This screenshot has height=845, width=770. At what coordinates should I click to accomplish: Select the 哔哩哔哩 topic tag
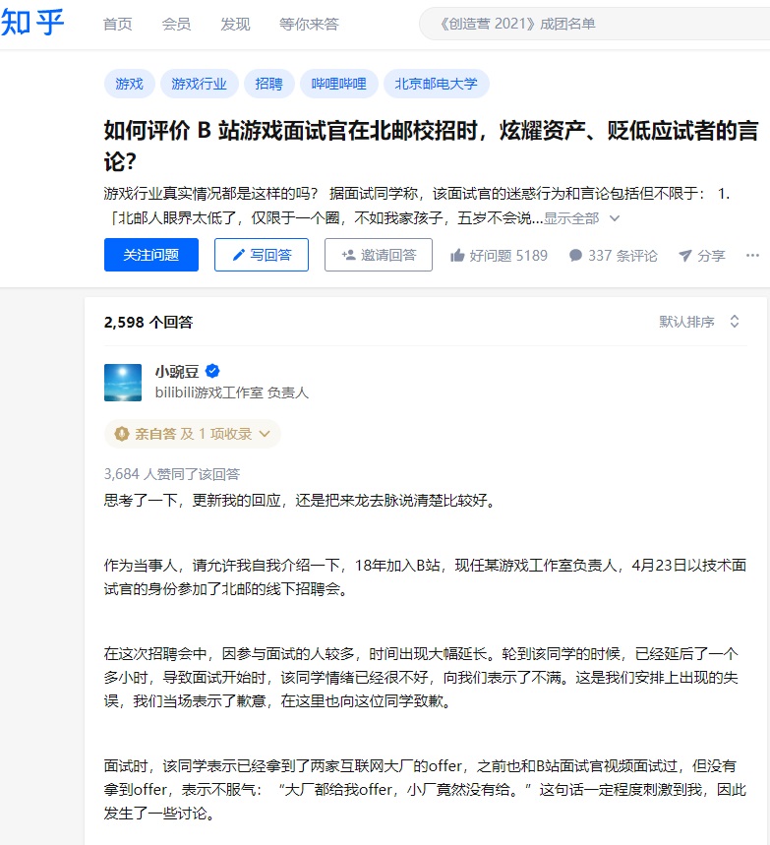click(339, 84)
